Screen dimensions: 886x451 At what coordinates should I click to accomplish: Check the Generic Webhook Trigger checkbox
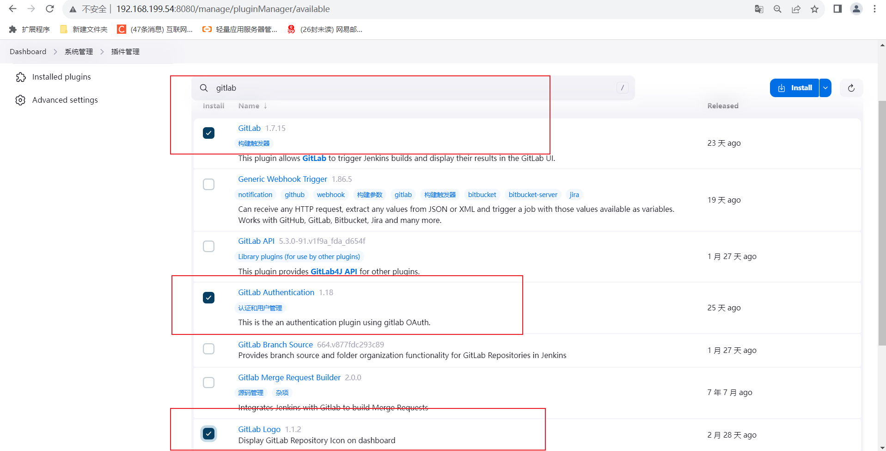click(208, 184)
